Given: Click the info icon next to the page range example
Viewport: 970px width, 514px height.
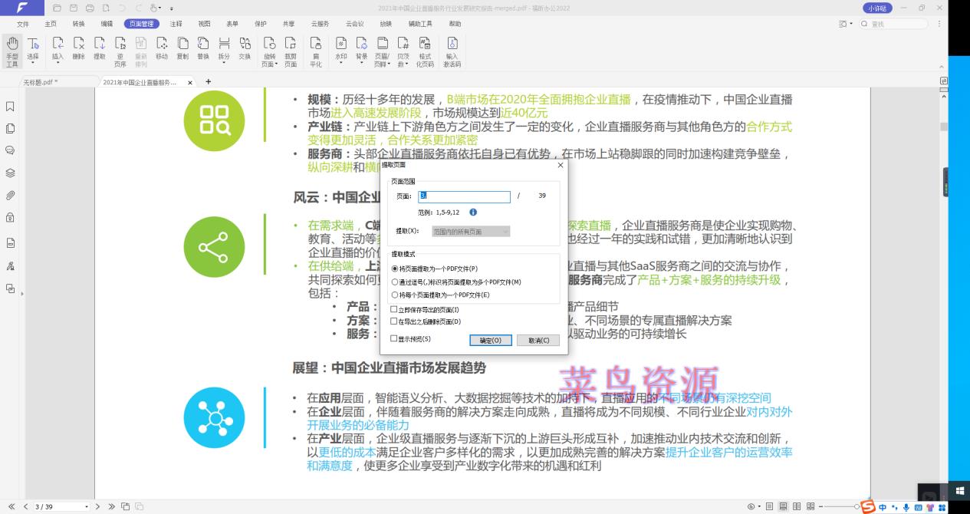Looking at the screenshot, I should click(x=473, y=212).
